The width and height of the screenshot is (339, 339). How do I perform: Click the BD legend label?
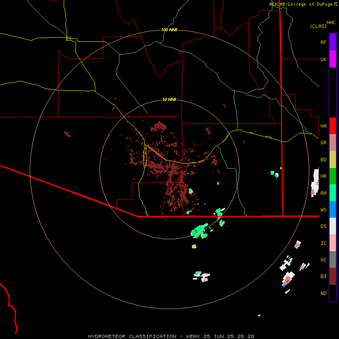pyautogui.click(x=324, y=160)
